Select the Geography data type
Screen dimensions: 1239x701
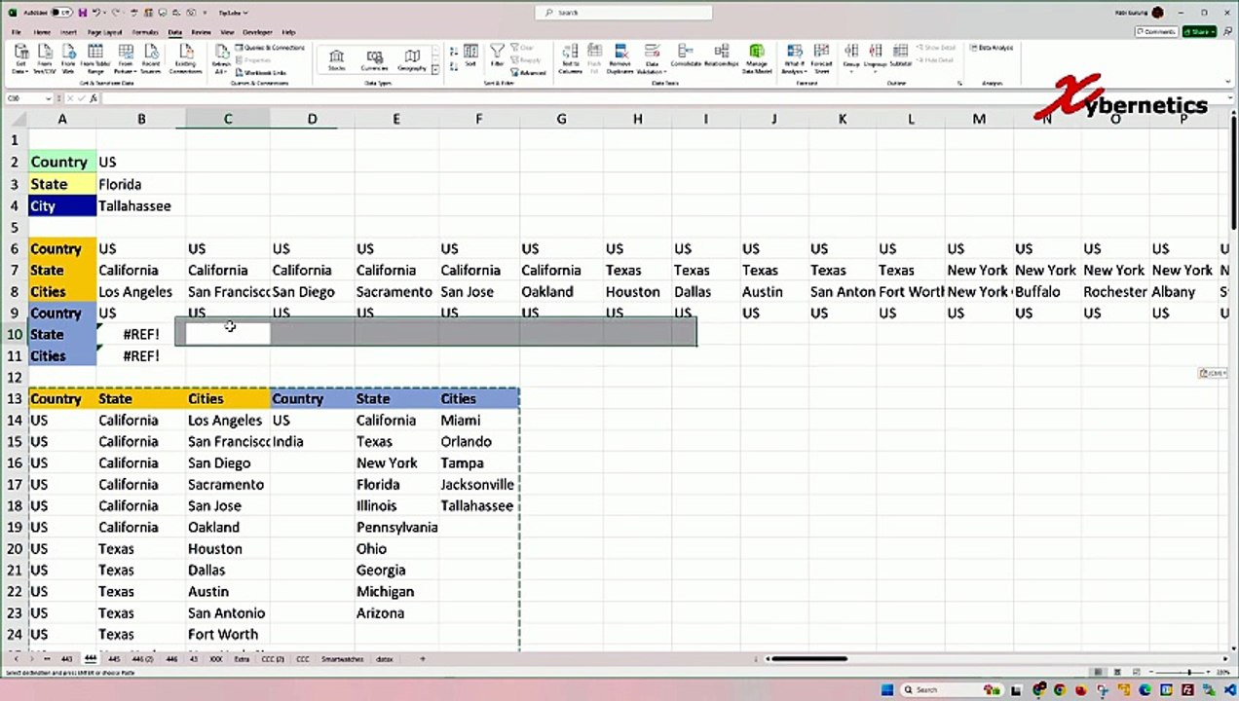tap(412, 60)
